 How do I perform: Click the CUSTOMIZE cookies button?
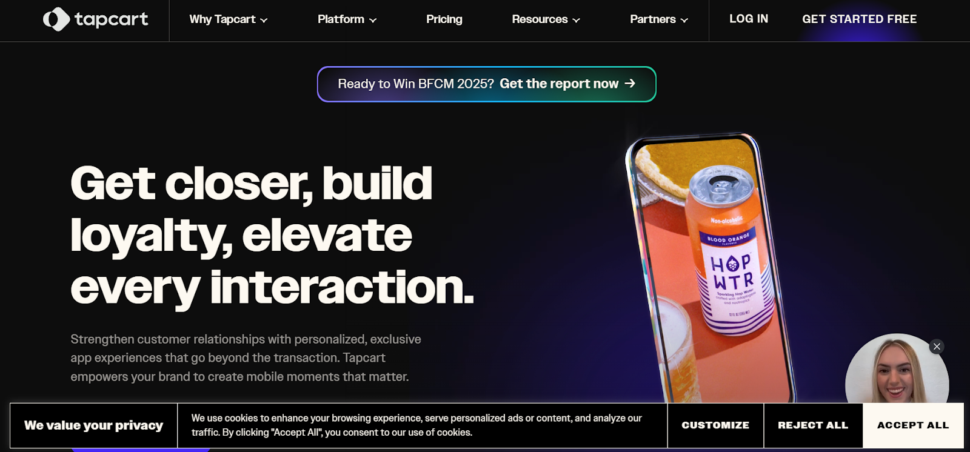coord(715,425)
